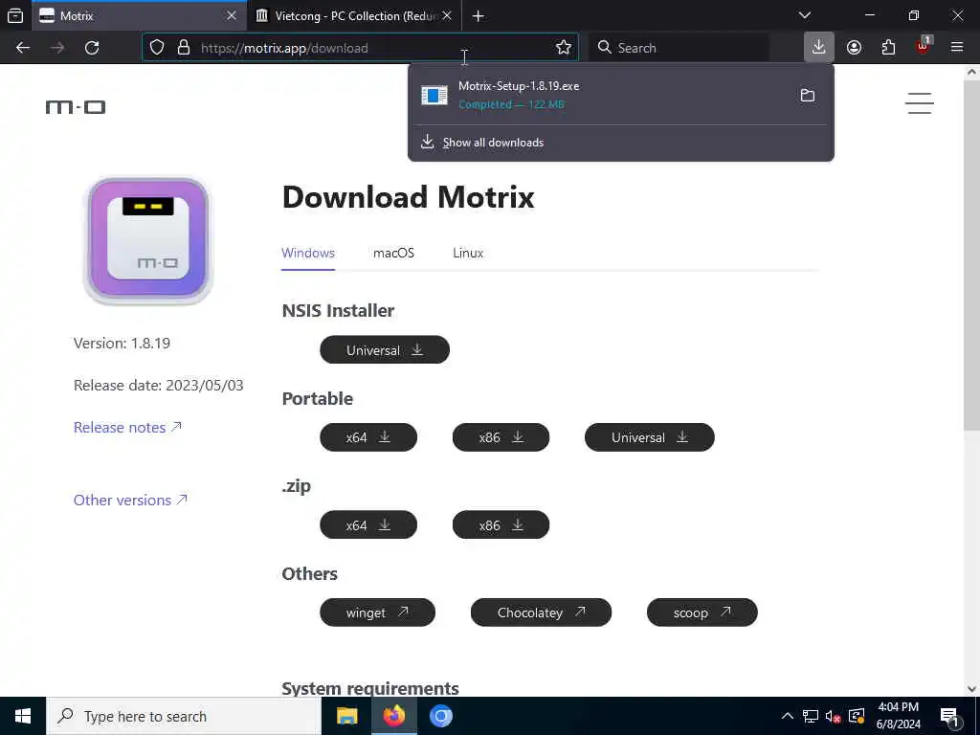Open File Explorer from taskbar
980x735 pixels.
tap(346, 716)
